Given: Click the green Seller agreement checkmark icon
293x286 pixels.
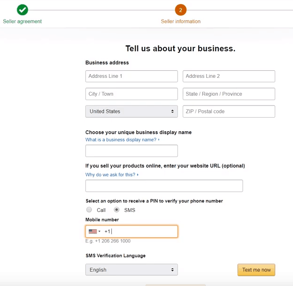Looking at the screenshot, I should tap(22, 10).
